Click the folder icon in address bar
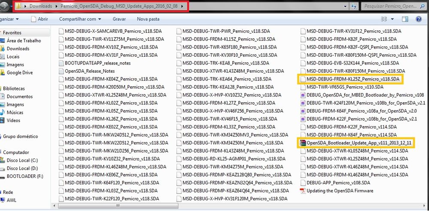 tap(18, 6)
